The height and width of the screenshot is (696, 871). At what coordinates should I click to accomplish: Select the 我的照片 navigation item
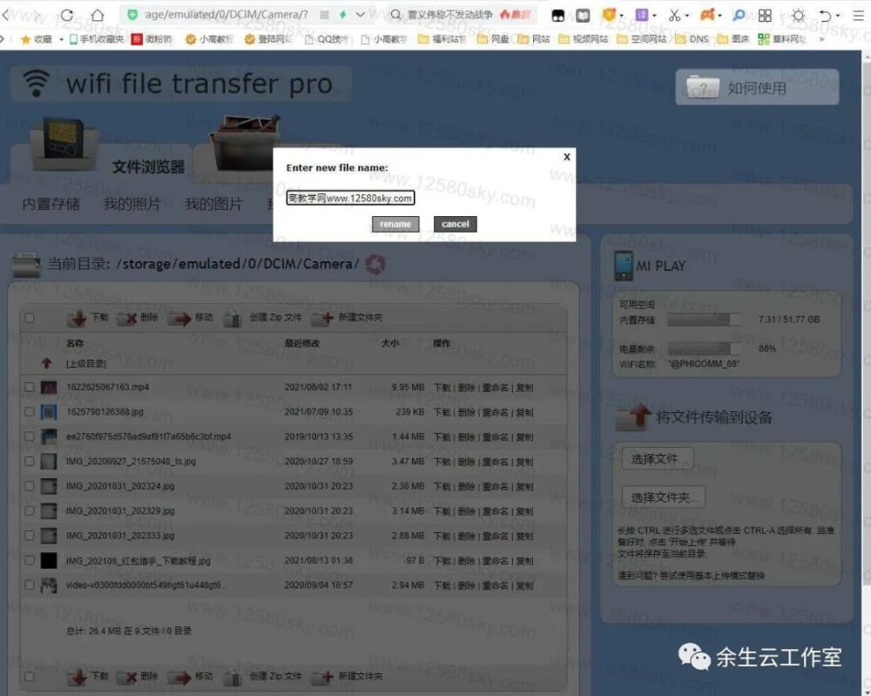(132, 204)
